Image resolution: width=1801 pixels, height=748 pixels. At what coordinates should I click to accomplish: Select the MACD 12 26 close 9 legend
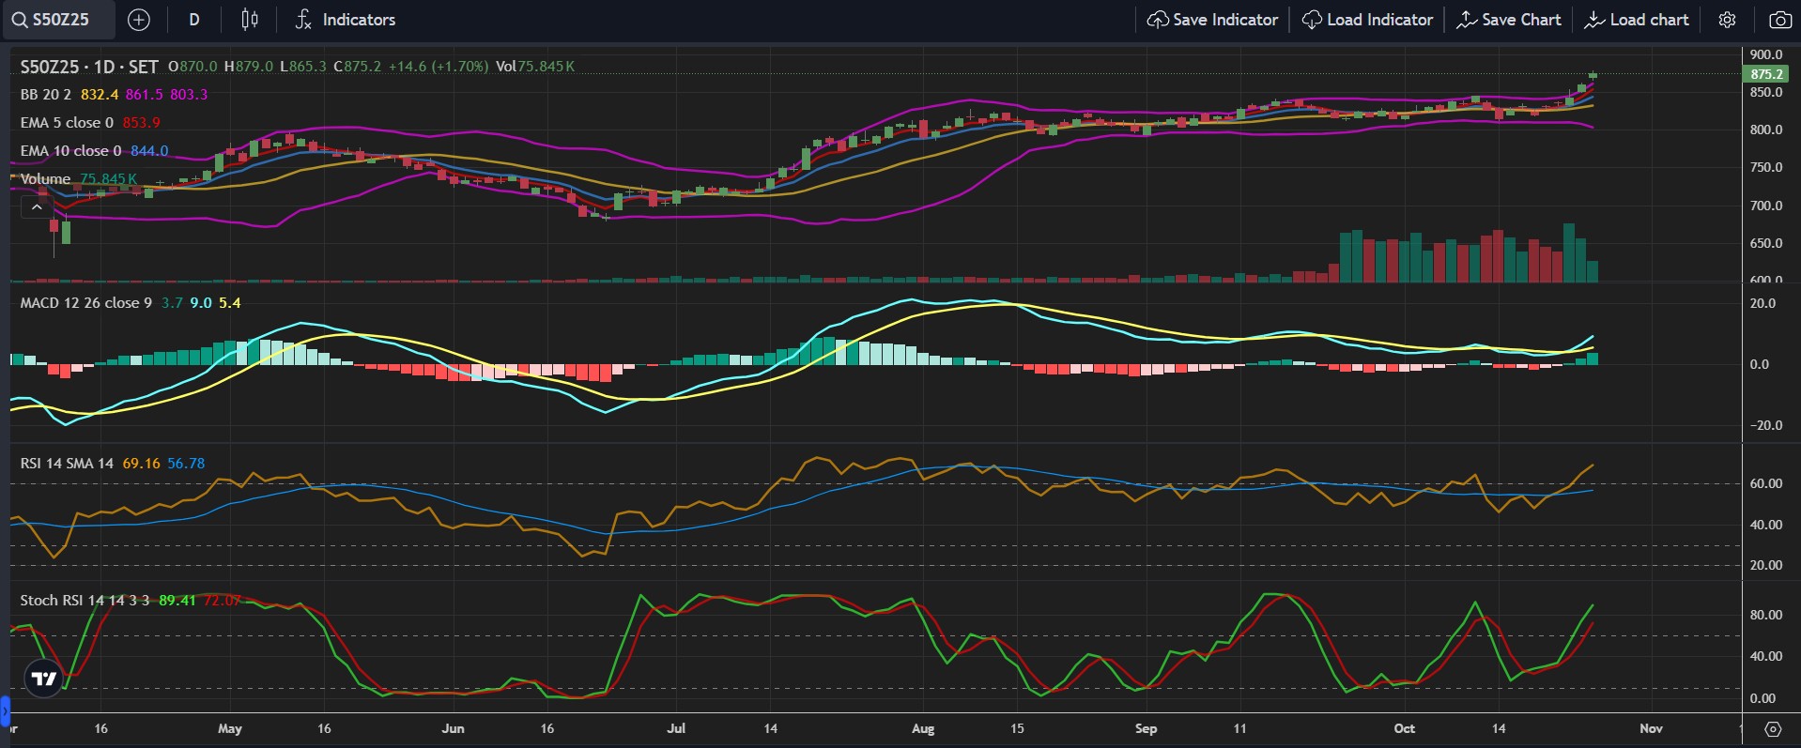coord(85,303)
